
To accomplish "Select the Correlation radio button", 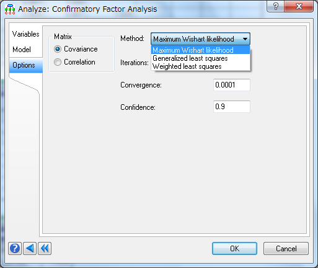I will (58, 62).
